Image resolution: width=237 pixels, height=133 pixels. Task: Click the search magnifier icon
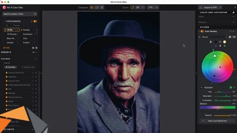point(35,14)
